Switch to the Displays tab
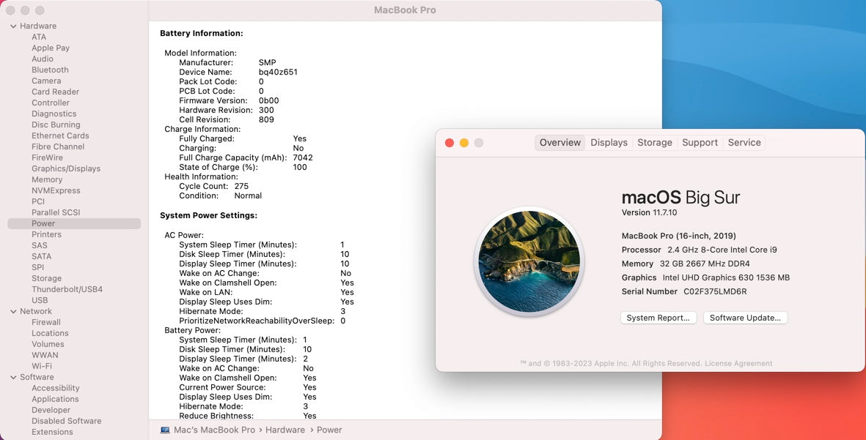Image resolution: width=866 pixels, height=440 pixels. tap(609, 143)
